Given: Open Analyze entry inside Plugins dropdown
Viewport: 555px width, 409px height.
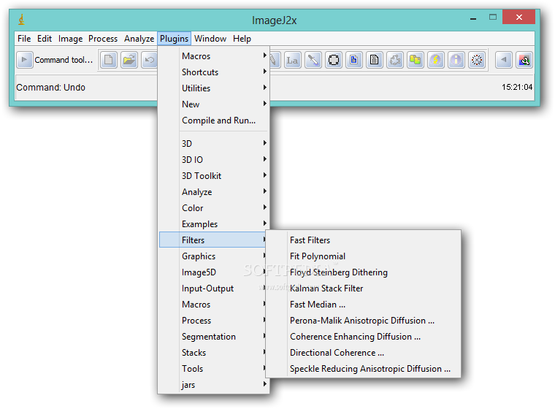Looking at the screenshot, I should [214, 192].
